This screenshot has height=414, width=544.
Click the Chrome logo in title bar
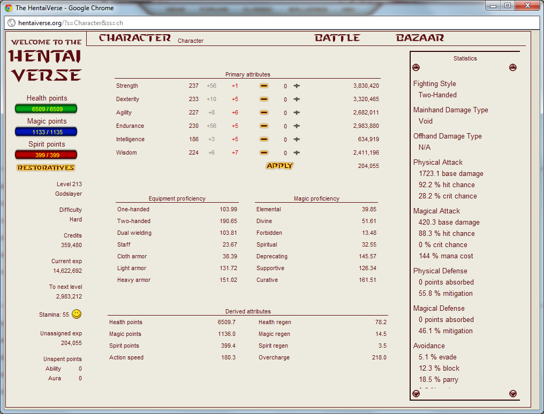coord(9,7)
